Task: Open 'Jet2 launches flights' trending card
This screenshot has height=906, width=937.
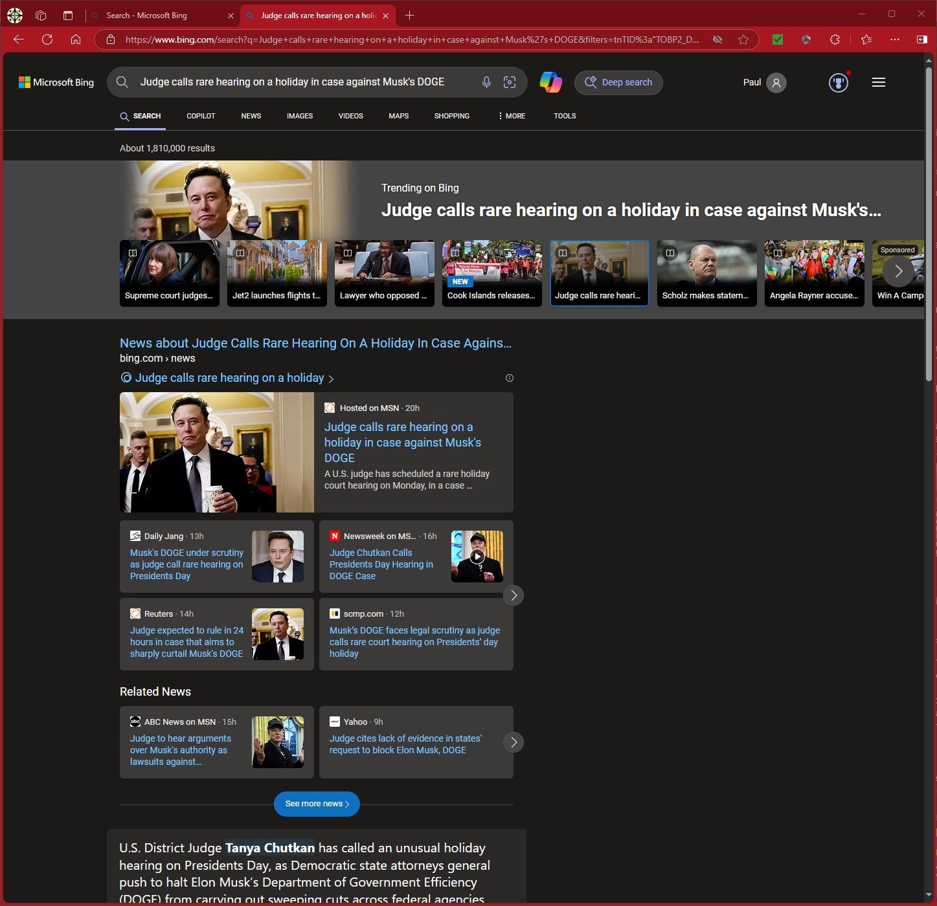Action: pyautogui.click(x=277, y=273)
